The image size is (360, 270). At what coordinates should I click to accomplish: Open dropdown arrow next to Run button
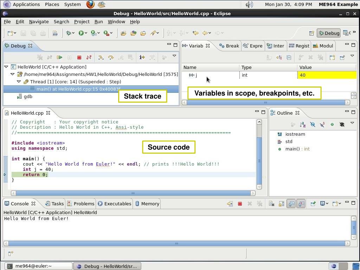pyautogui.click(x=86, y=33)
